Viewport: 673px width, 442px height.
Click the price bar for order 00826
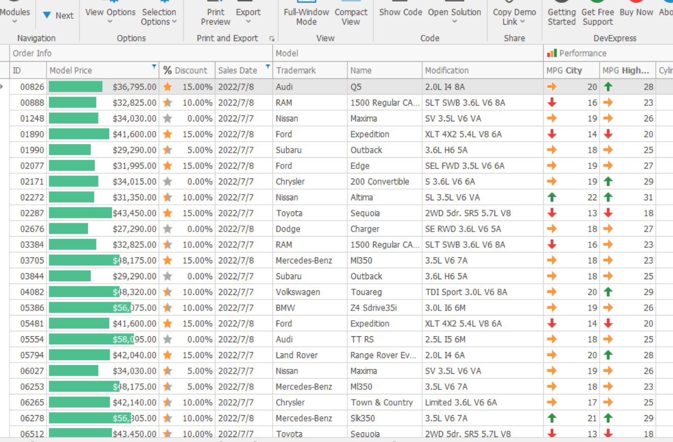75,87
